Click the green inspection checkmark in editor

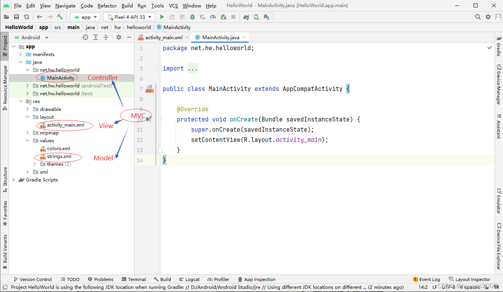(x=490, y=47)
